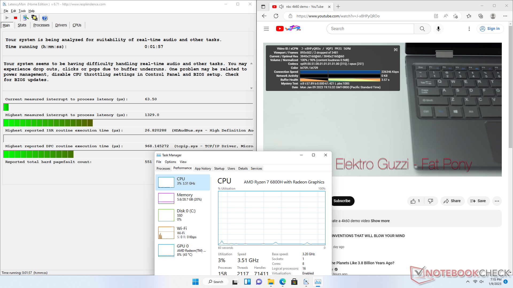Select Disk 0 (C:) in performance list
This screenshot has width=513, height=288.
pos(183,215)
